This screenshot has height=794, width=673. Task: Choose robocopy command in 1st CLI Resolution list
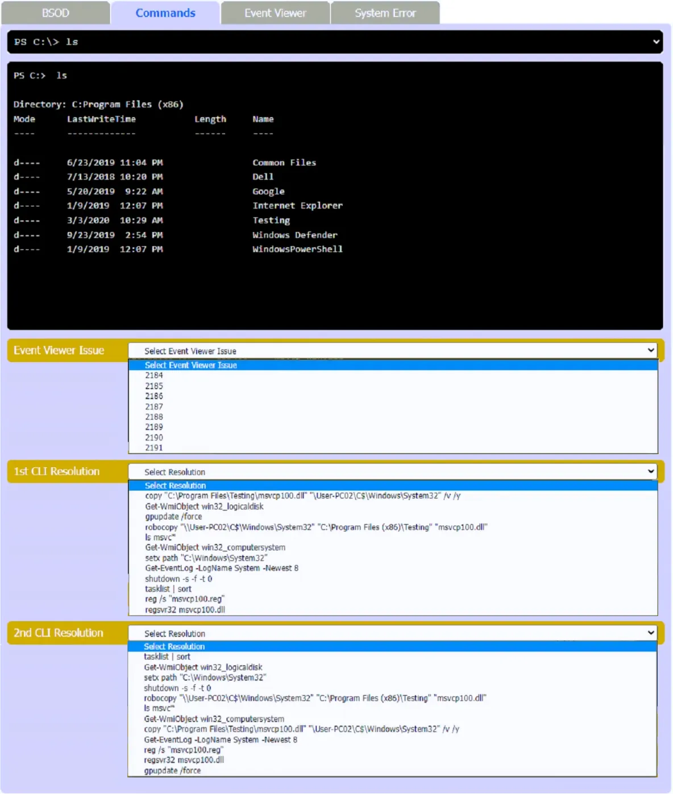[x=393, y=527]
